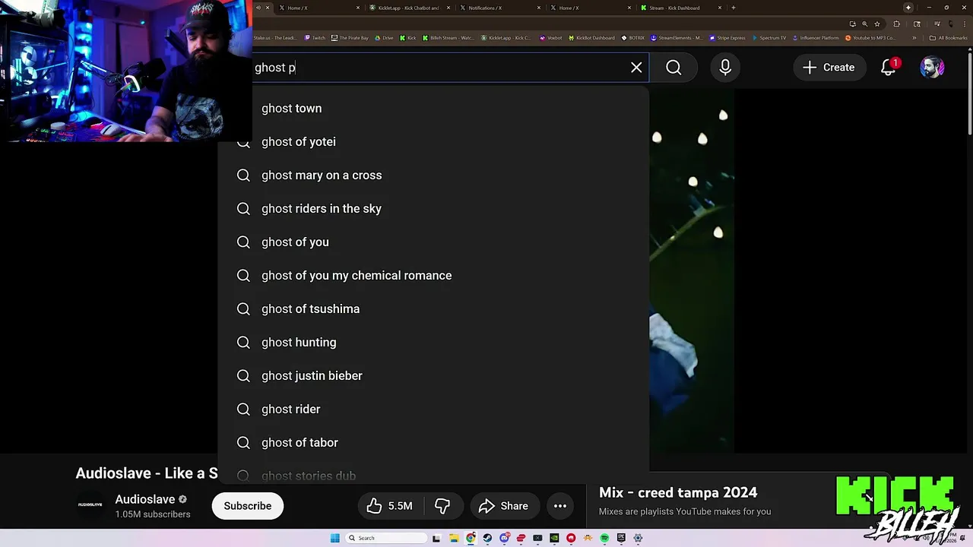The width and height of the screenshot is (973, 547).
Task: Switch to the Kicklet.app browser tab
Action: (x=409, y=8)
